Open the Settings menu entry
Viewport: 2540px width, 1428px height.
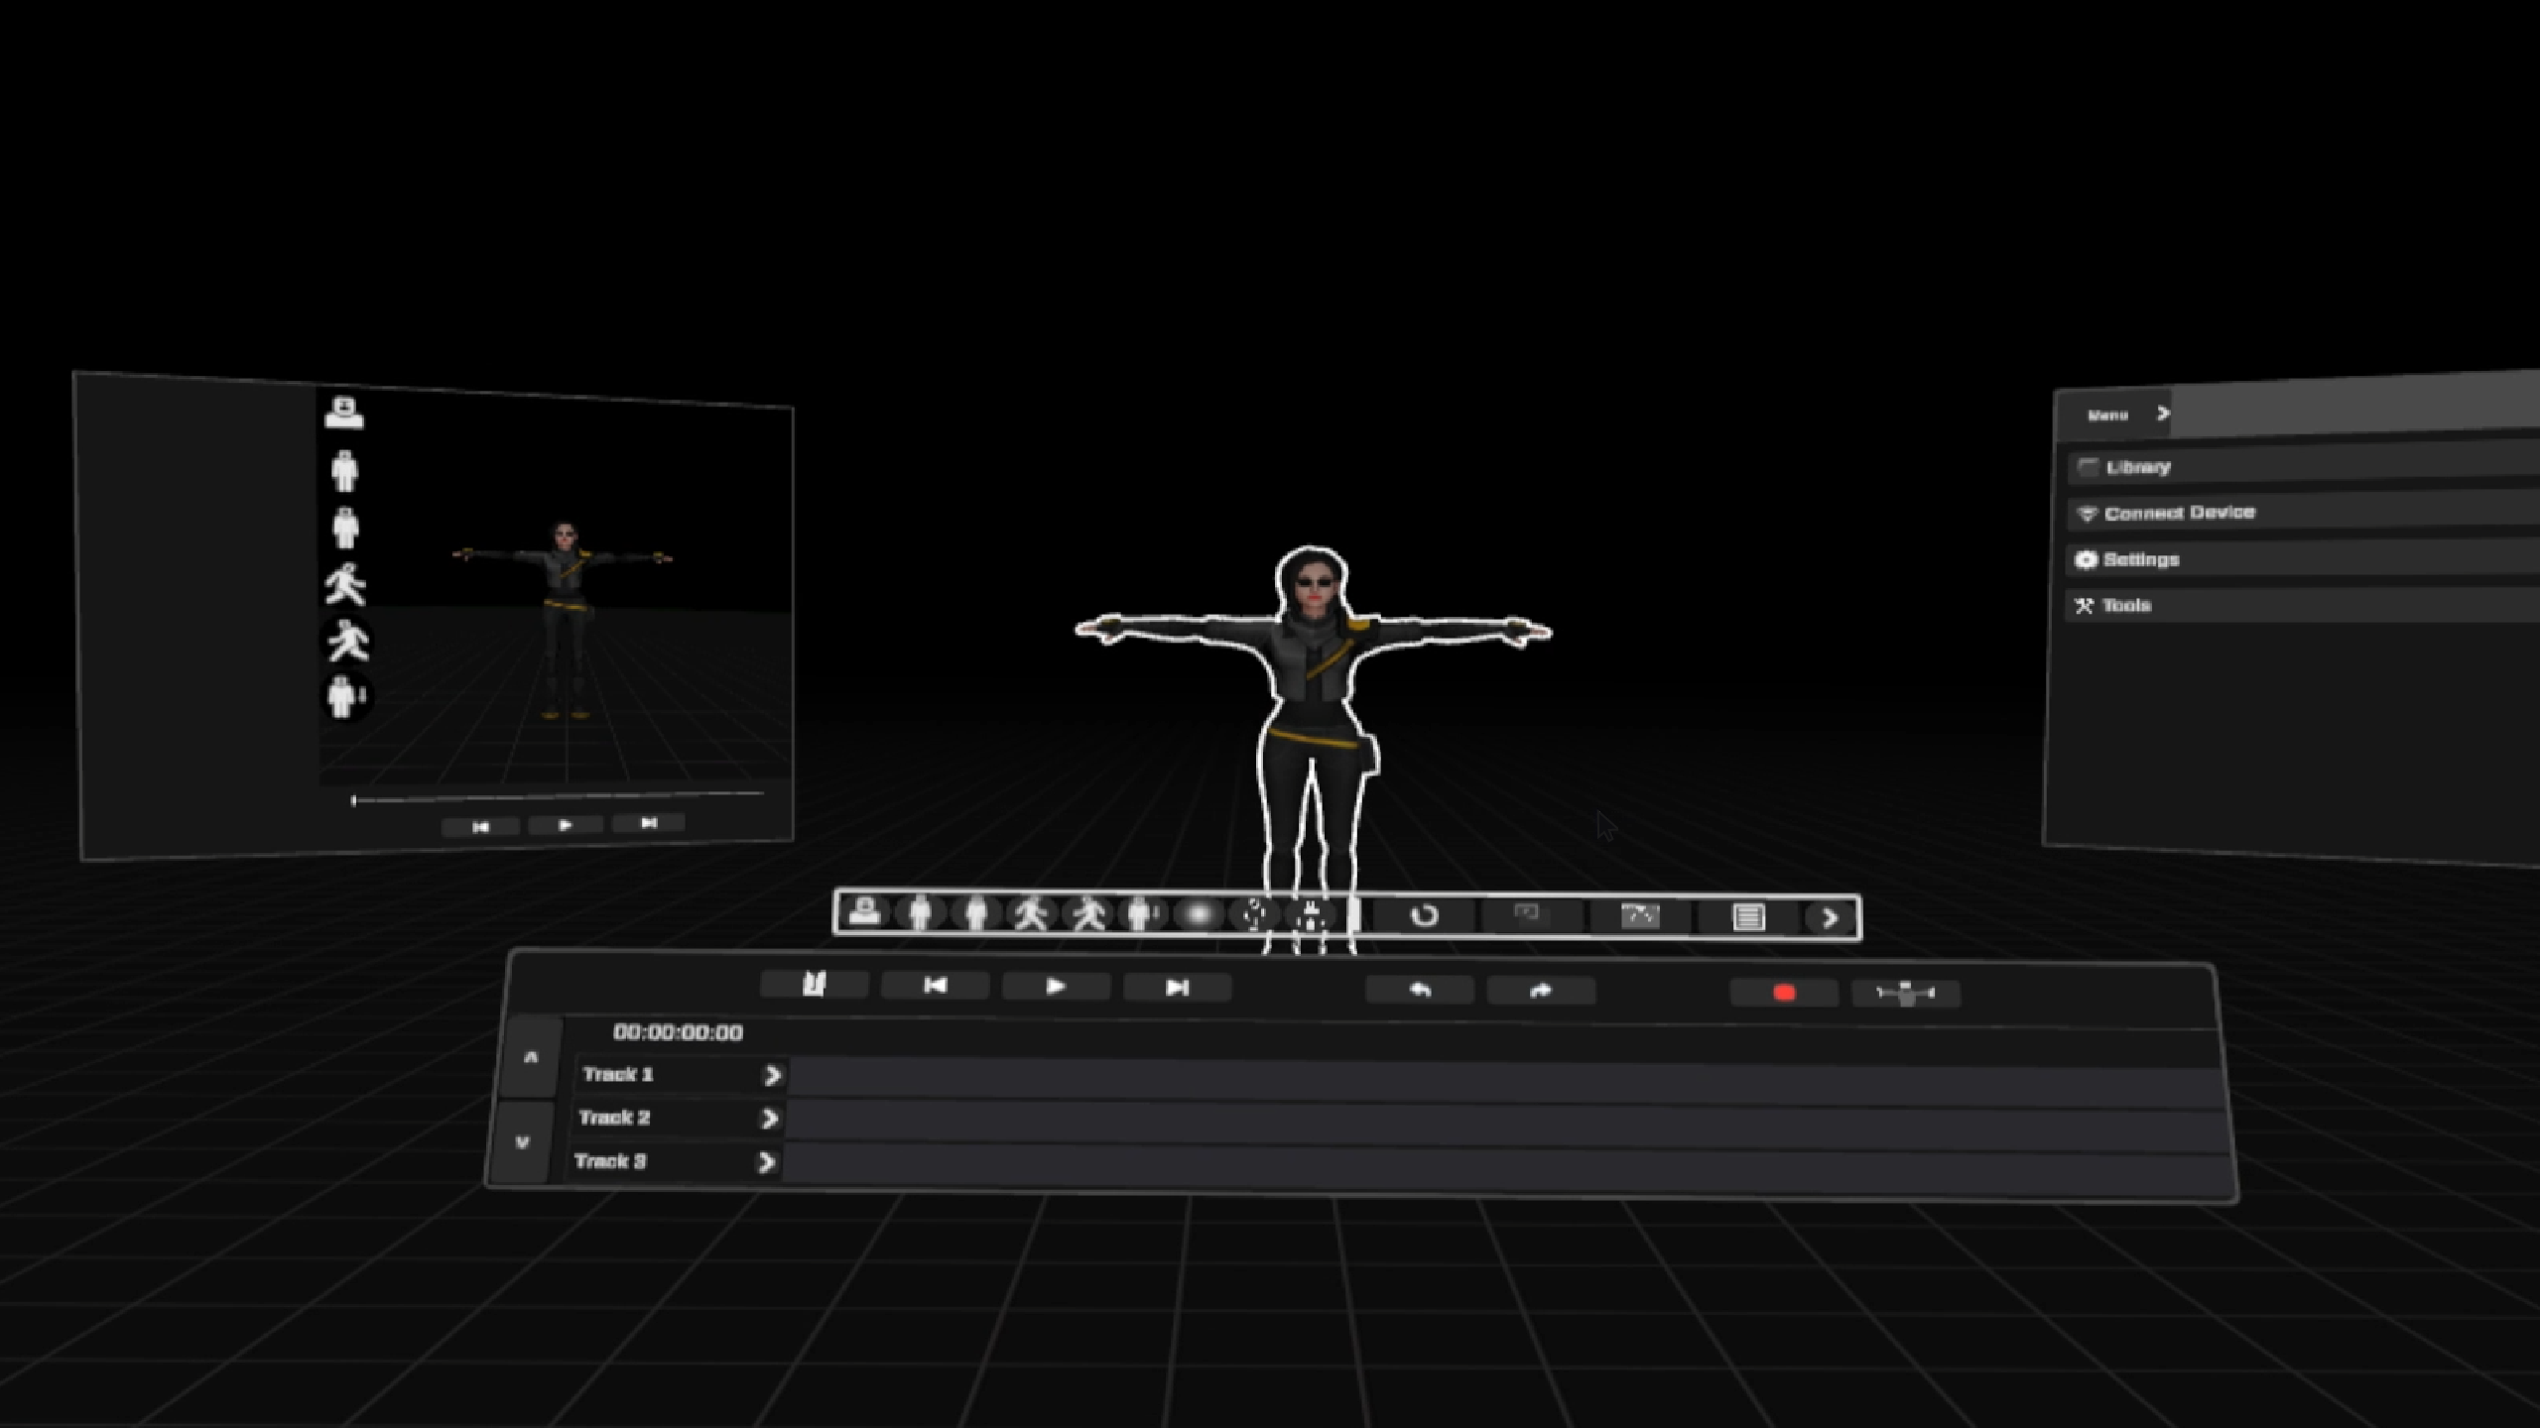pos(2140,559)
